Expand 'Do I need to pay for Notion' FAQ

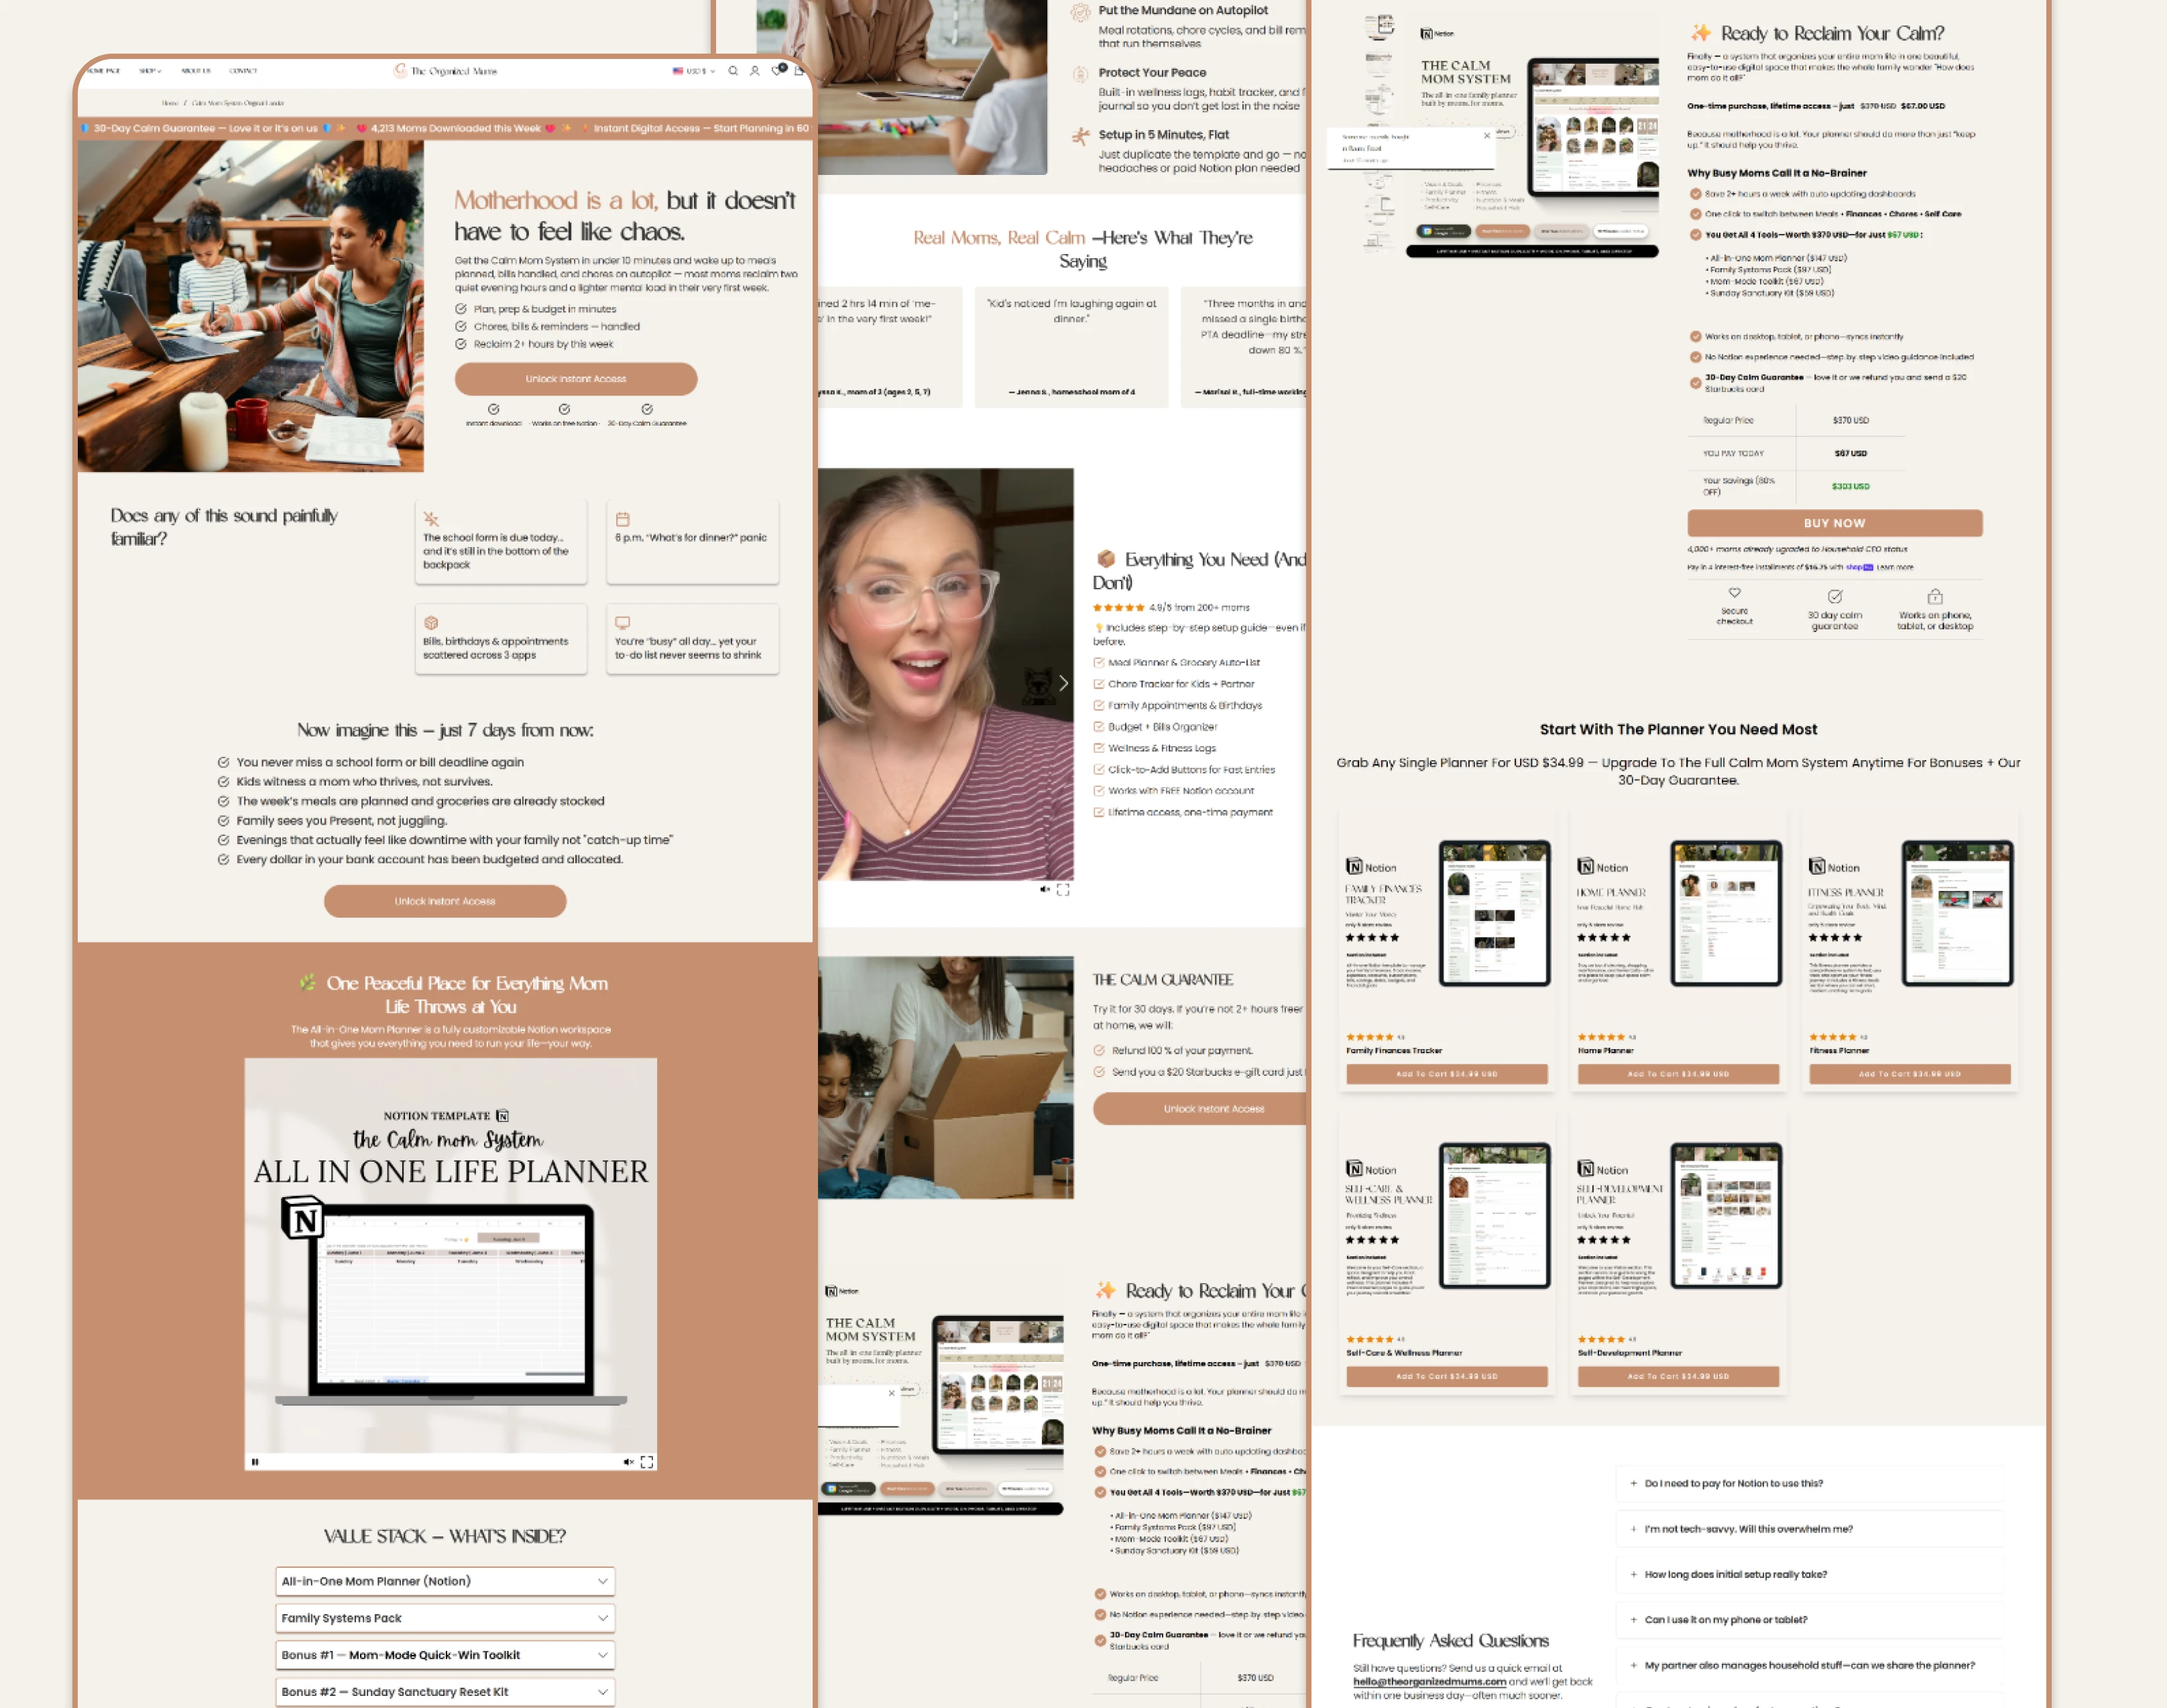pos(1809,1483)
